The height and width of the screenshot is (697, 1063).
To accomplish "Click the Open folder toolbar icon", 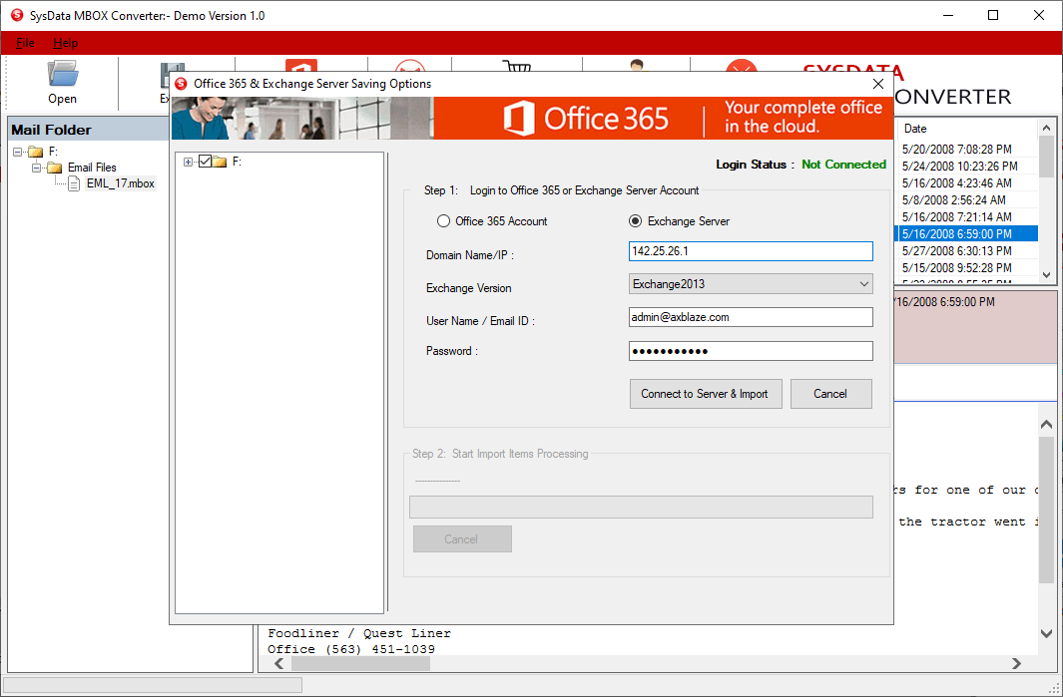I will (x=62, y=74).
